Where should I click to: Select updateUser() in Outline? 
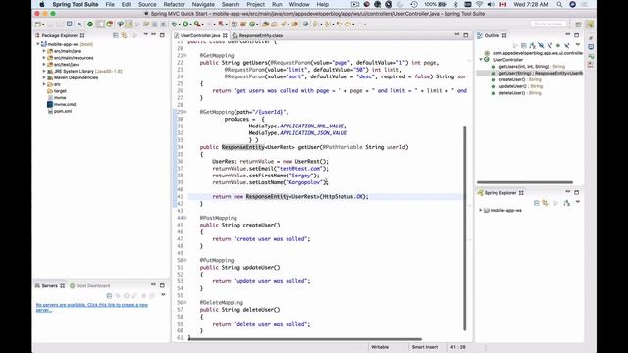(521, 86)
